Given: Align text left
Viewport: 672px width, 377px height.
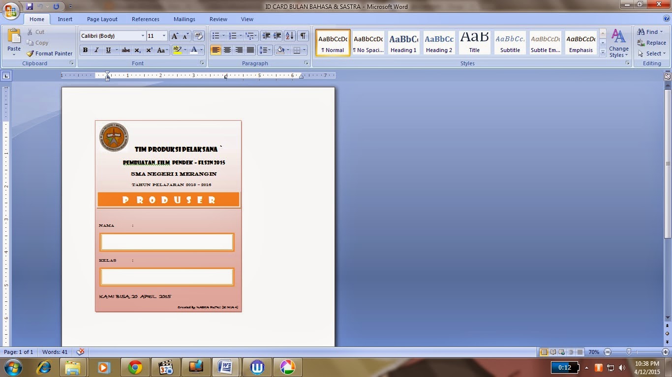Looking at the screenshot, I should pos(215,50).
